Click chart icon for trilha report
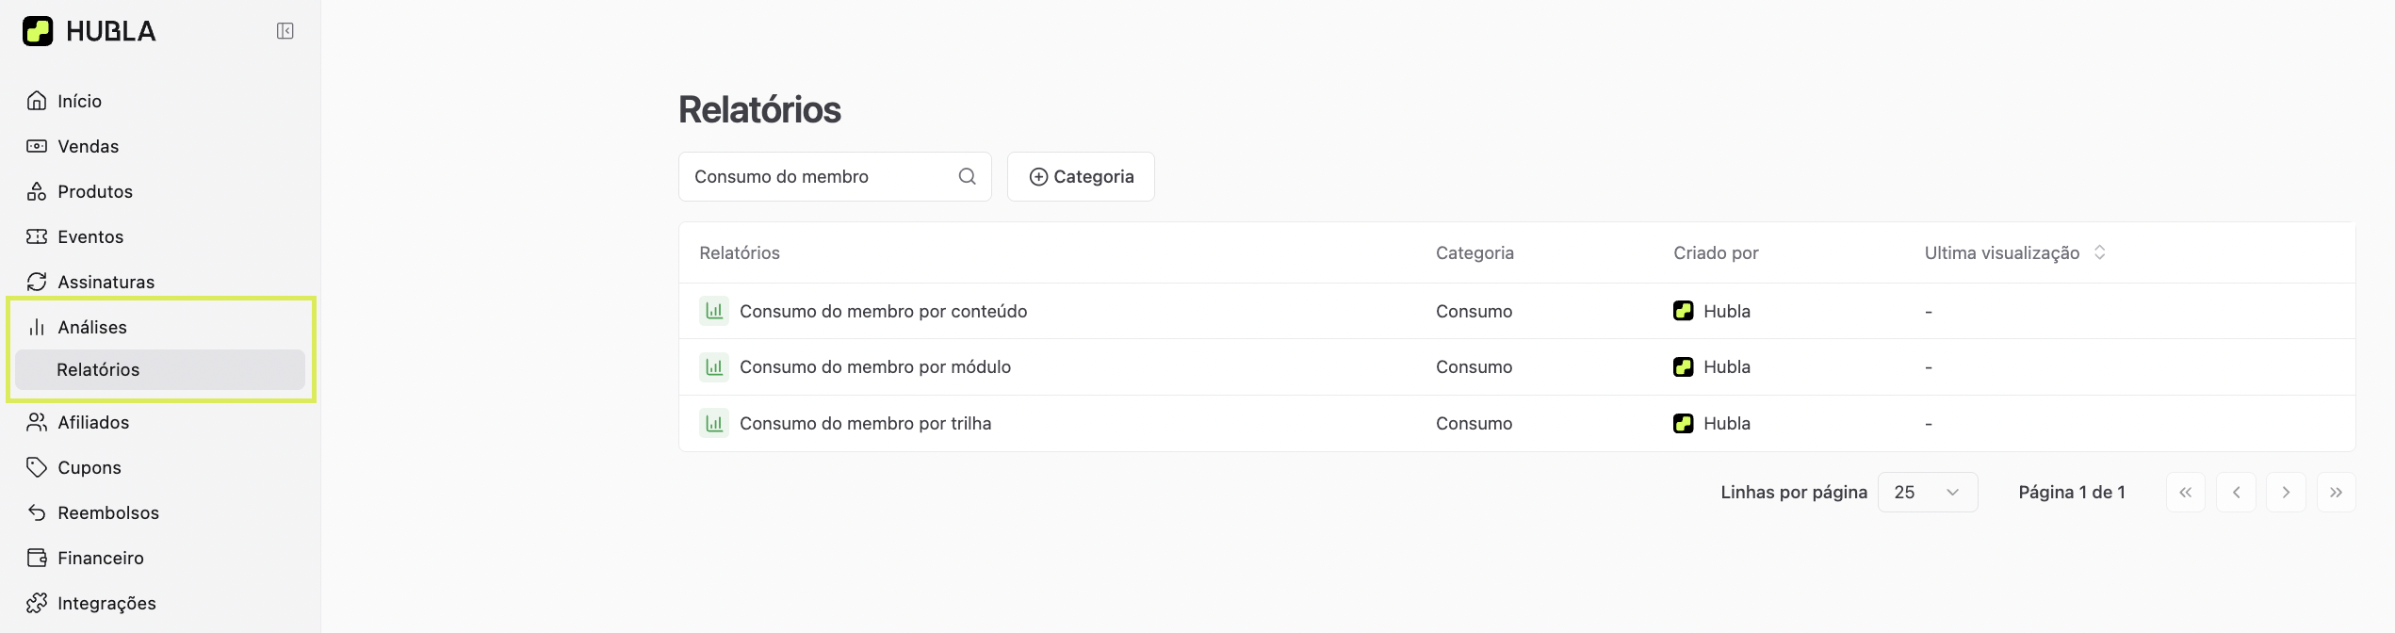The width and height of the screenshot is (2395, 633). [714, 423]
